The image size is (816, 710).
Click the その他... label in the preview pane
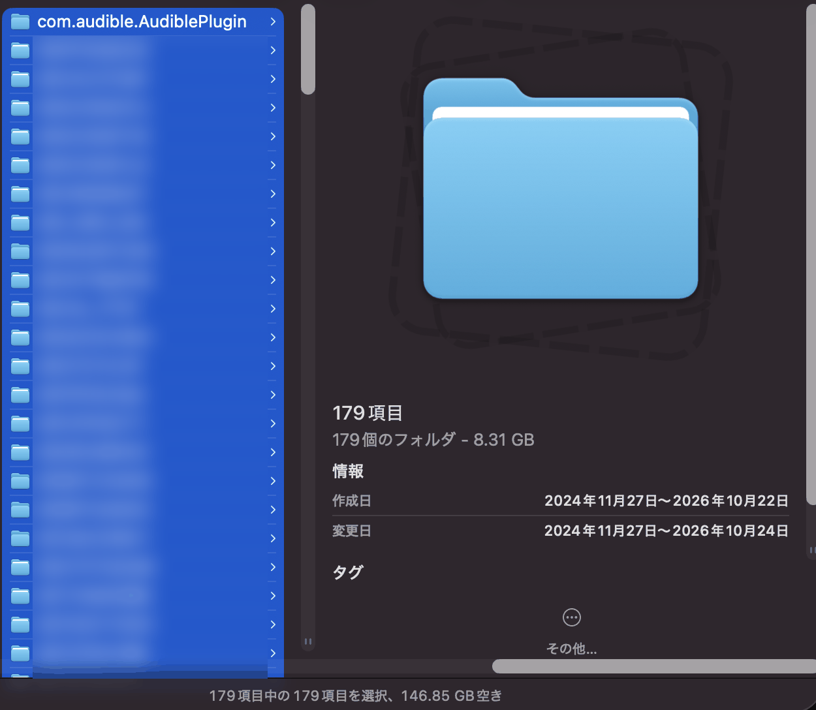[x=571, y=649]
